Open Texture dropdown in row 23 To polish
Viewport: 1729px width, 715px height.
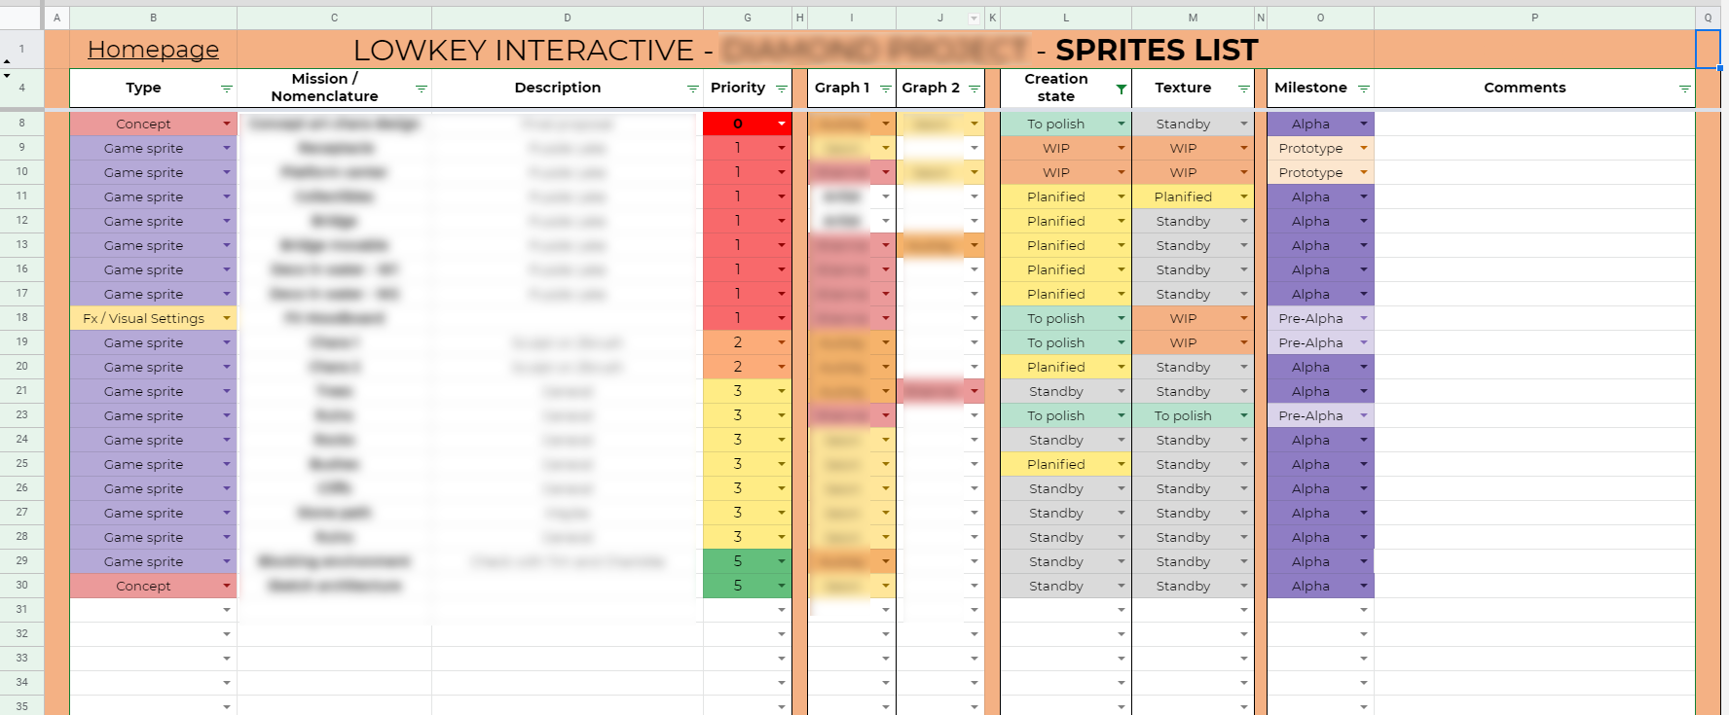(1244, 415)
